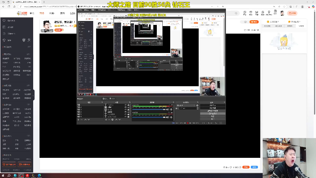316x178 pixels.
Task: Open Filters button above OBS sources panel
Action: pos(112,98)
